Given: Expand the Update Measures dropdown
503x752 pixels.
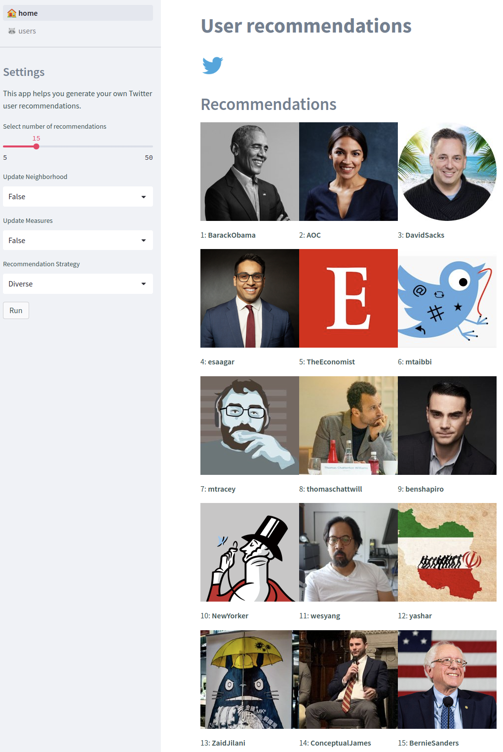Looking at the screenshot, I should (78, 241).
